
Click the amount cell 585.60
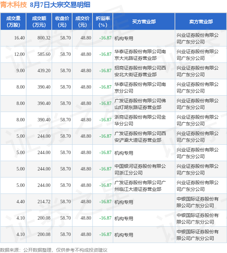coord(44,54)
